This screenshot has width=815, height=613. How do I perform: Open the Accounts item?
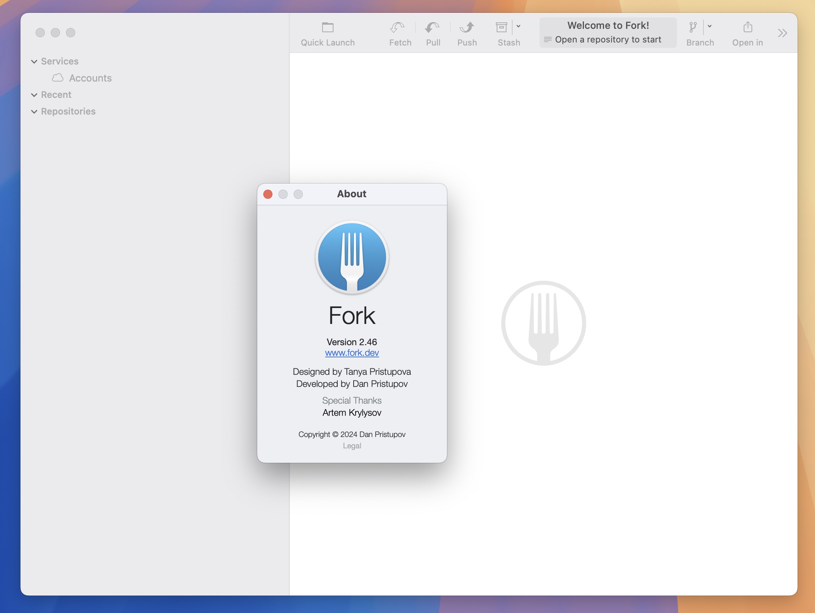pos(90,77)
